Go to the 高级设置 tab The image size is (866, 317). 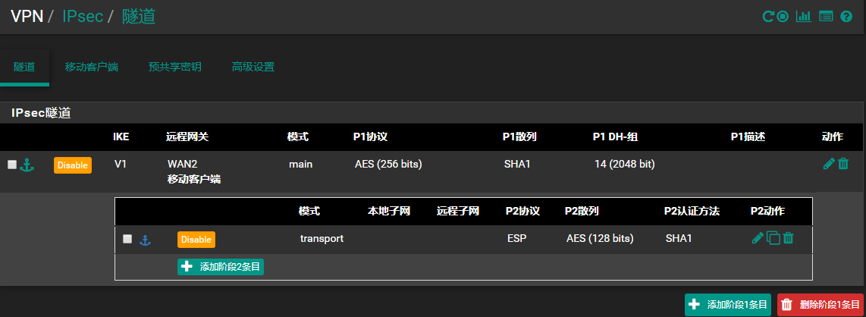(253, 67)
